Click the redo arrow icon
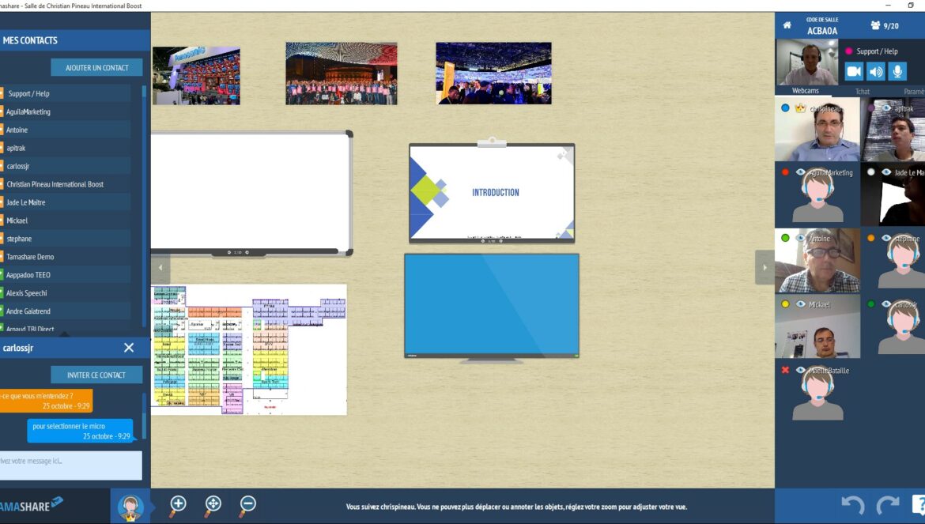Image resolution: width=925 pixels, height=524 pixels. click(x=887, y=504)
